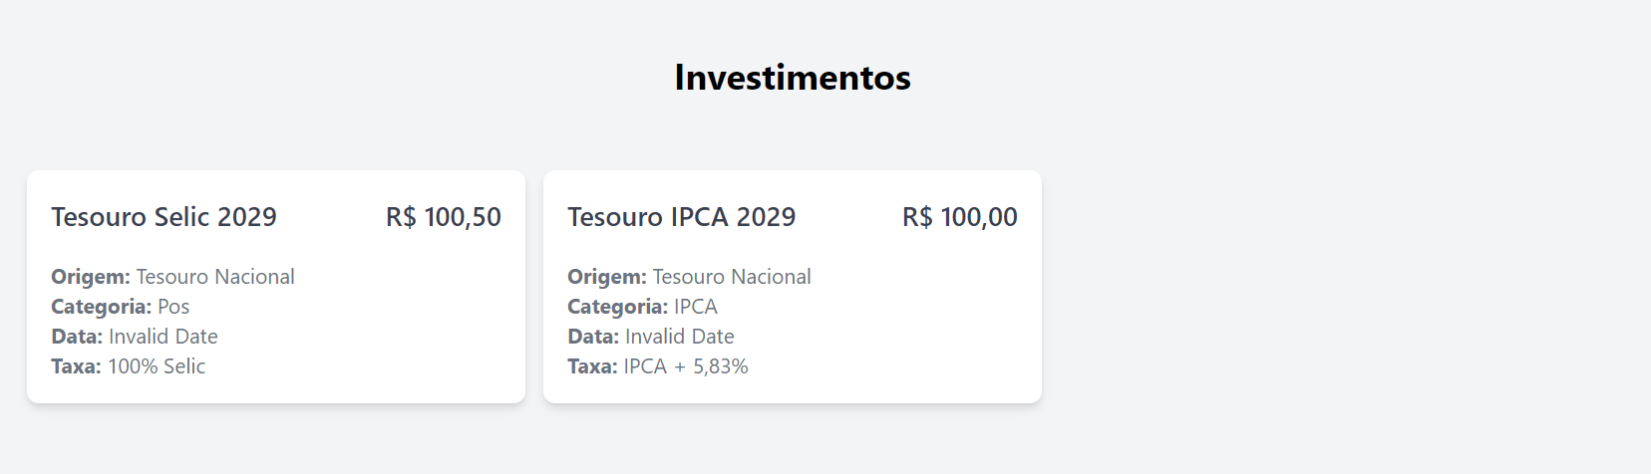Click the Origem label in the Selic card
Viewport: 1651px width, 474px height.
91,277
